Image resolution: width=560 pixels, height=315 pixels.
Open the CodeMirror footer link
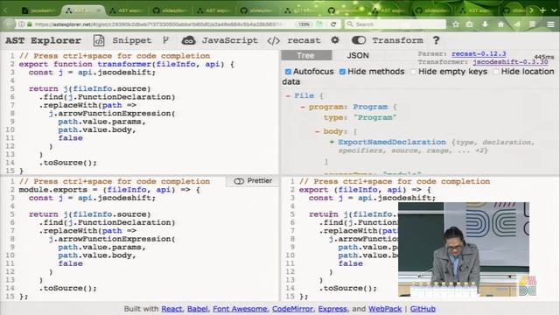pyautogui.click(x=292, y=309)
